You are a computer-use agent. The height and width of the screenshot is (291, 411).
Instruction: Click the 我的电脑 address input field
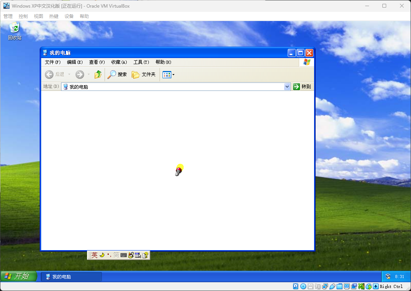(172, 87)
